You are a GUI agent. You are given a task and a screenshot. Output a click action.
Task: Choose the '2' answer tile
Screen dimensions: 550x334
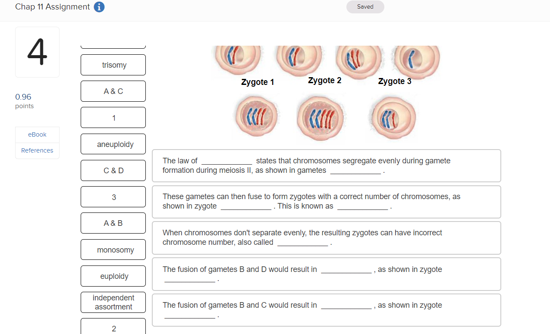pyautogui.click(x=113, y=326)
